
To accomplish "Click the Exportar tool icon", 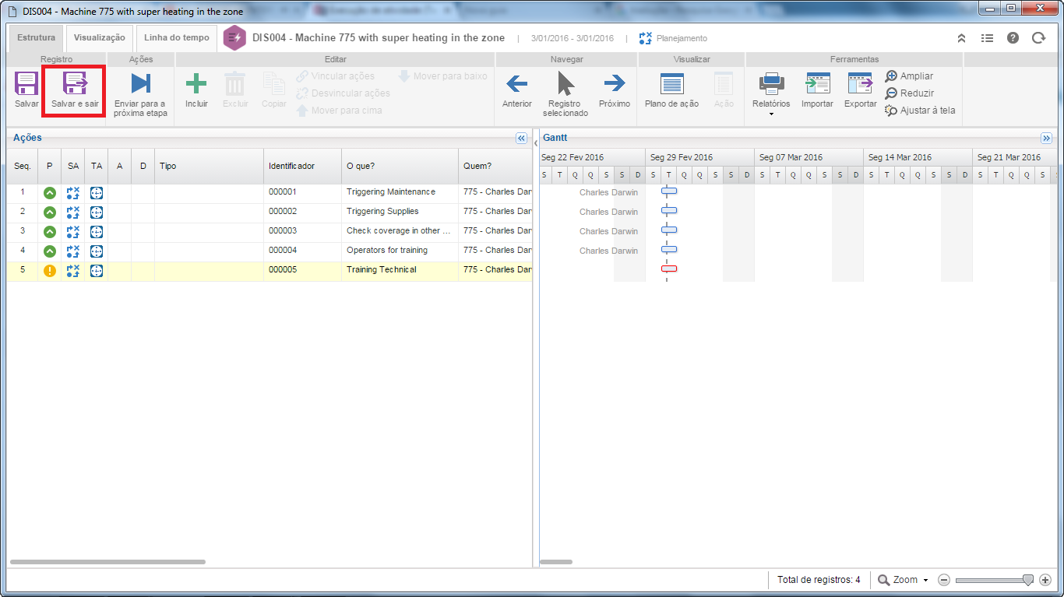I will click(861, 83).
